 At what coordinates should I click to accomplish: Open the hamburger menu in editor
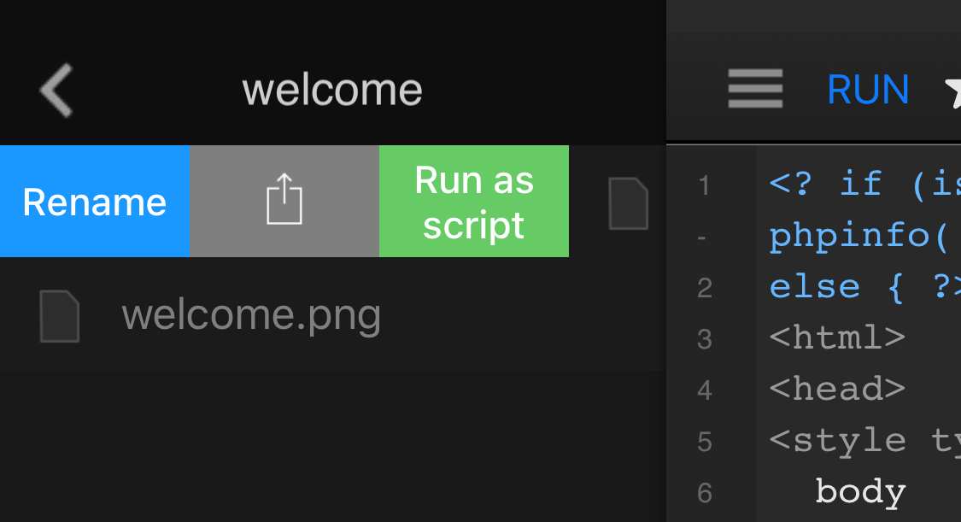pyautogui.click(x=755, y=89)
